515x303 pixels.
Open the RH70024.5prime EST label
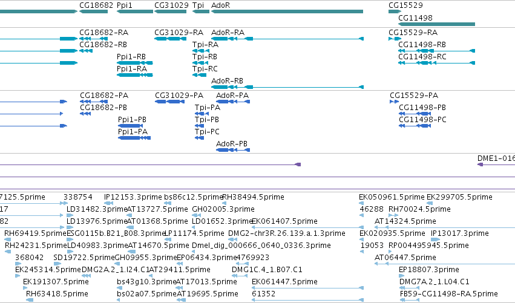click(x=419, y=209)
